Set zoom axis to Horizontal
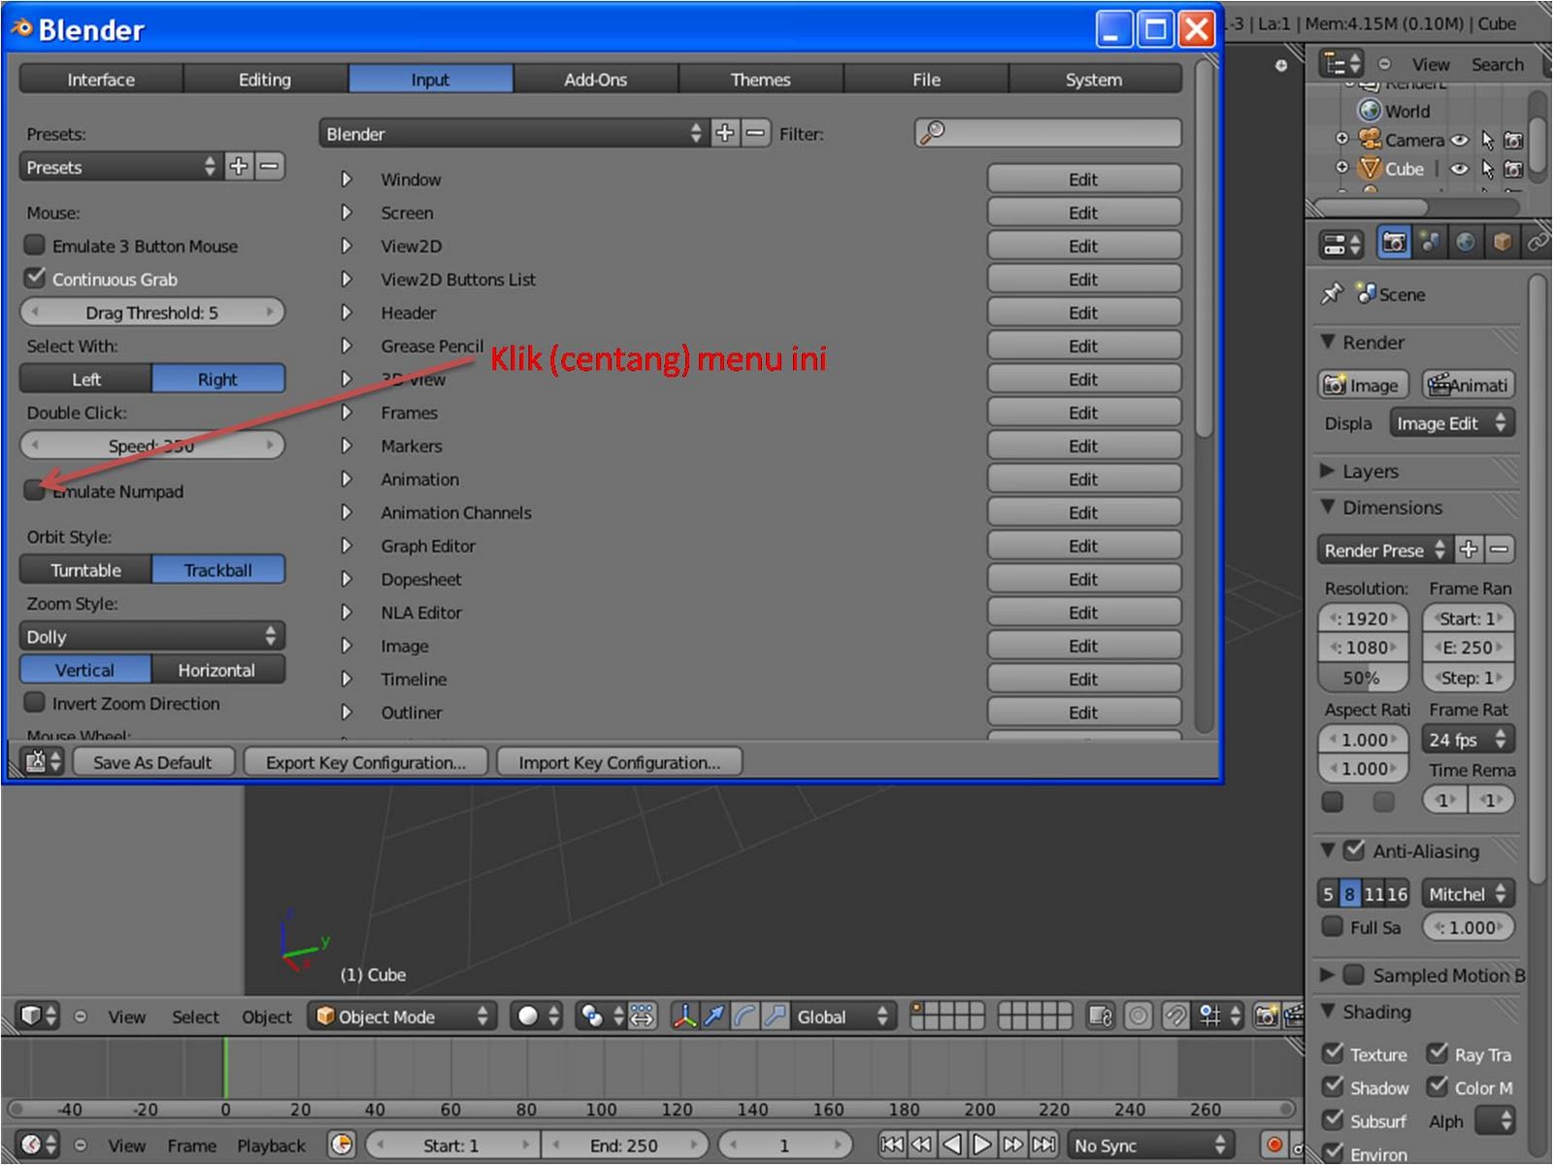Image resolution: width=1553 pixels, height=1165 pixels. [217, 670]
